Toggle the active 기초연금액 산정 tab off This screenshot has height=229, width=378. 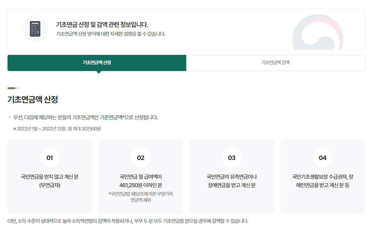point(97,63)
